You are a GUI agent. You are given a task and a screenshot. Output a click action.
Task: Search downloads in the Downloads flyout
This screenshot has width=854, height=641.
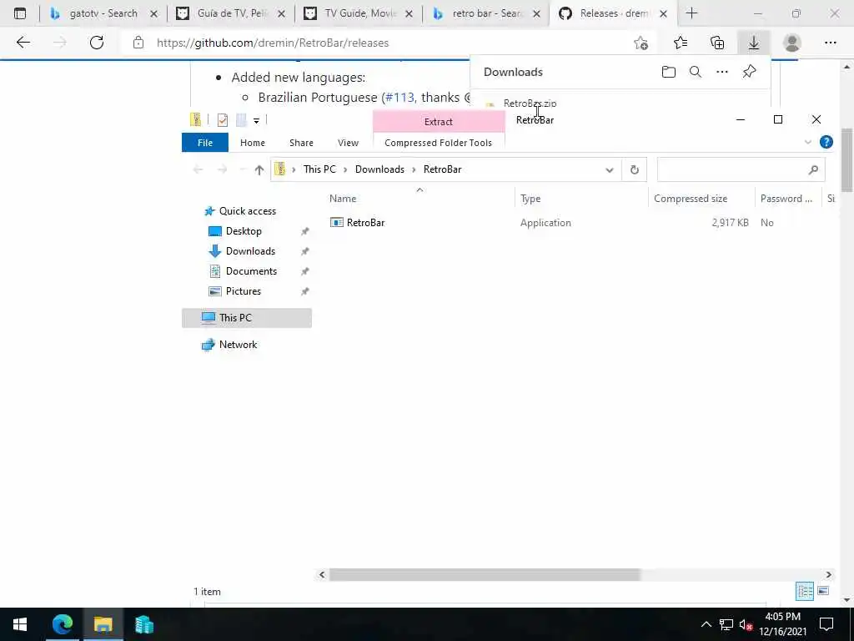pos(696,72)
